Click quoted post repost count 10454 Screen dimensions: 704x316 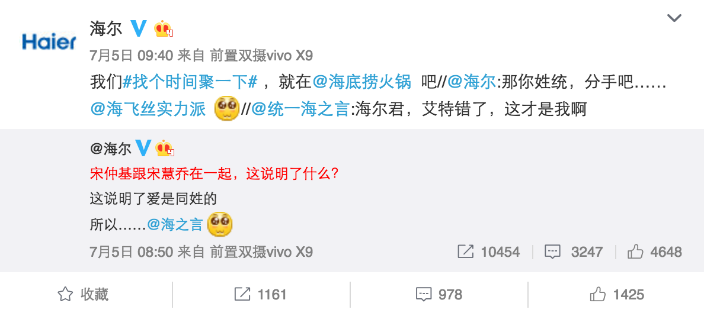[488, 252]
